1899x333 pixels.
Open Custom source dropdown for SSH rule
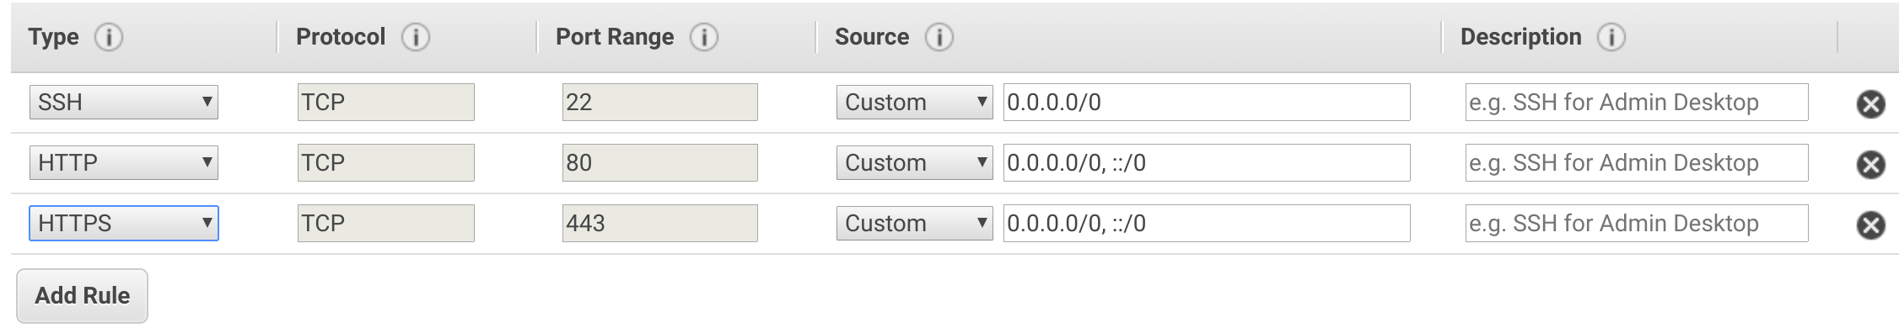tap(914, 102)
